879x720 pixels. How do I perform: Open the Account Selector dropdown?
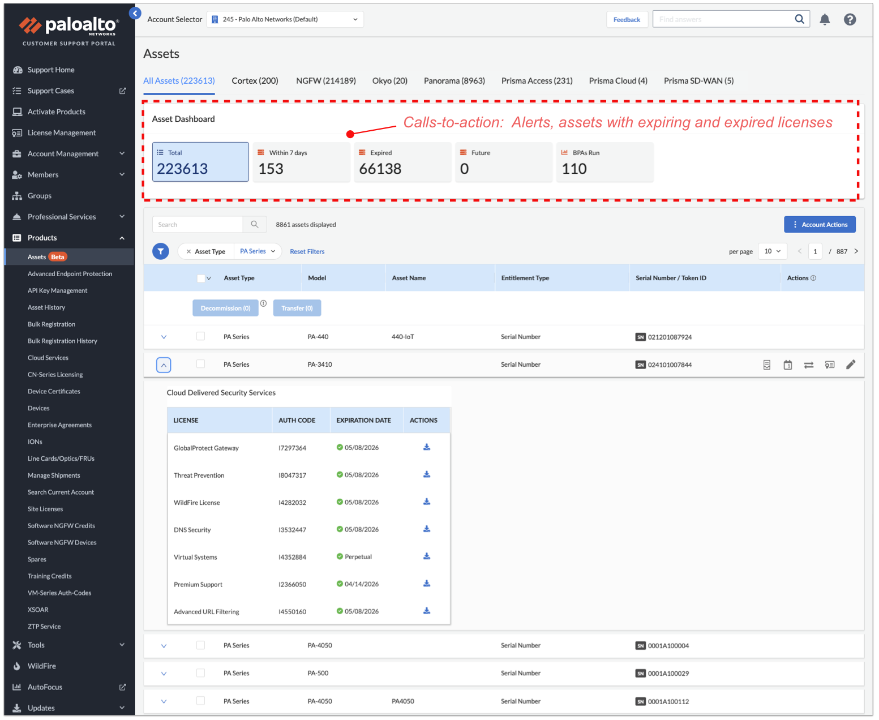[285, 19]
